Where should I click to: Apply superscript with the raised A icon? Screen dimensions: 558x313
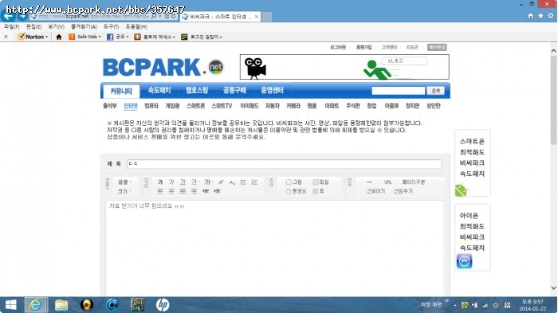(x=221, y=182)
